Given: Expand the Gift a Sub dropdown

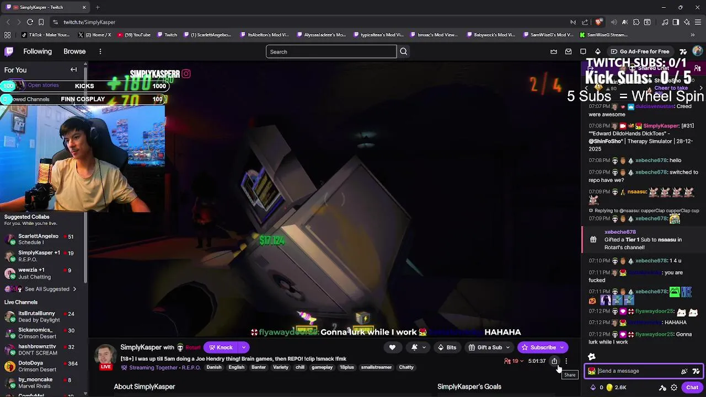Looking at the screenshot, I should (507, 347).
